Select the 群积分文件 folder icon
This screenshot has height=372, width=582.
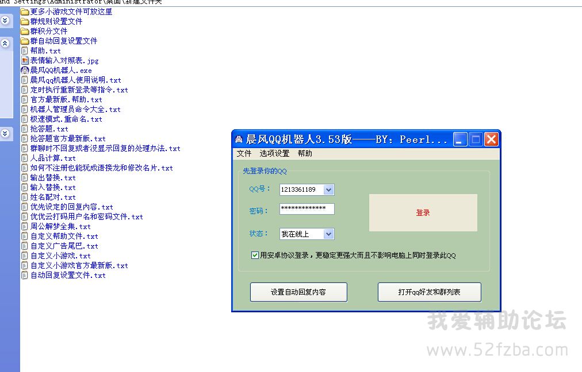(x=25, y=31)
